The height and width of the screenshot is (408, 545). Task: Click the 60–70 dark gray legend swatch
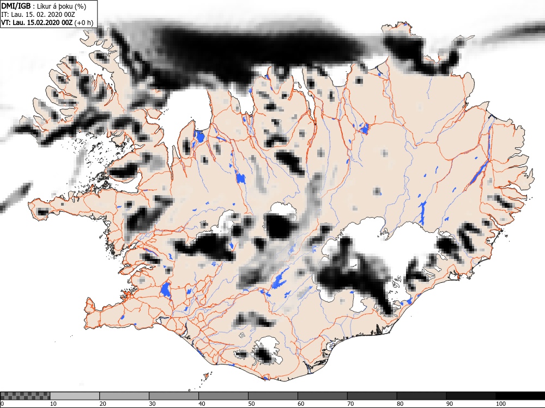click(322, 396)
